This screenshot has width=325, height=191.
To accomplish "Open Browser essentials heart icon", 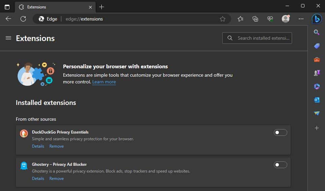I will point(270,19).
